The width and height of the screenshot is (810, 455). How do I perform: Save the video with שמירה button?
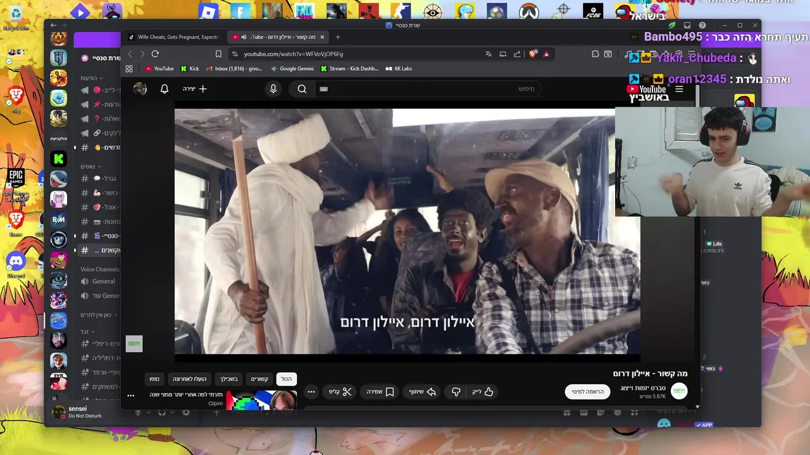point(380,392)
